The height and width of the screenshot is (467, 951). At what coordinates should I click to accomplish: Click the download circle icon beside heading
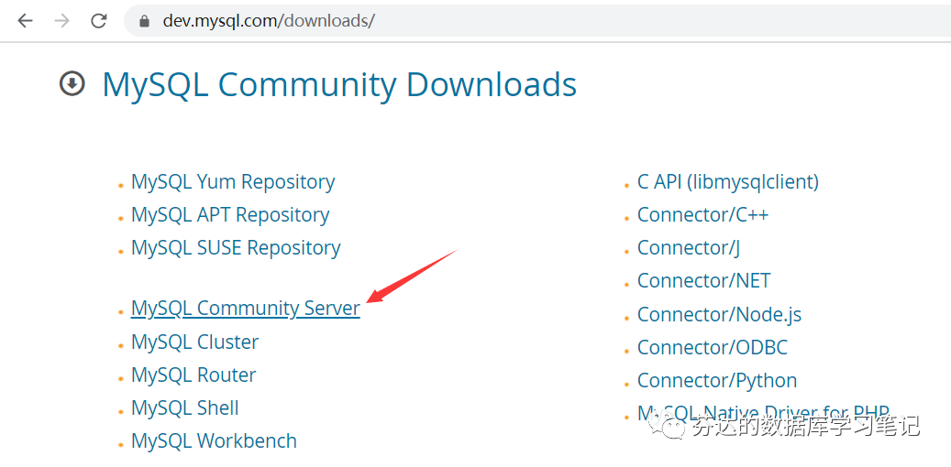tap(72, 83)
